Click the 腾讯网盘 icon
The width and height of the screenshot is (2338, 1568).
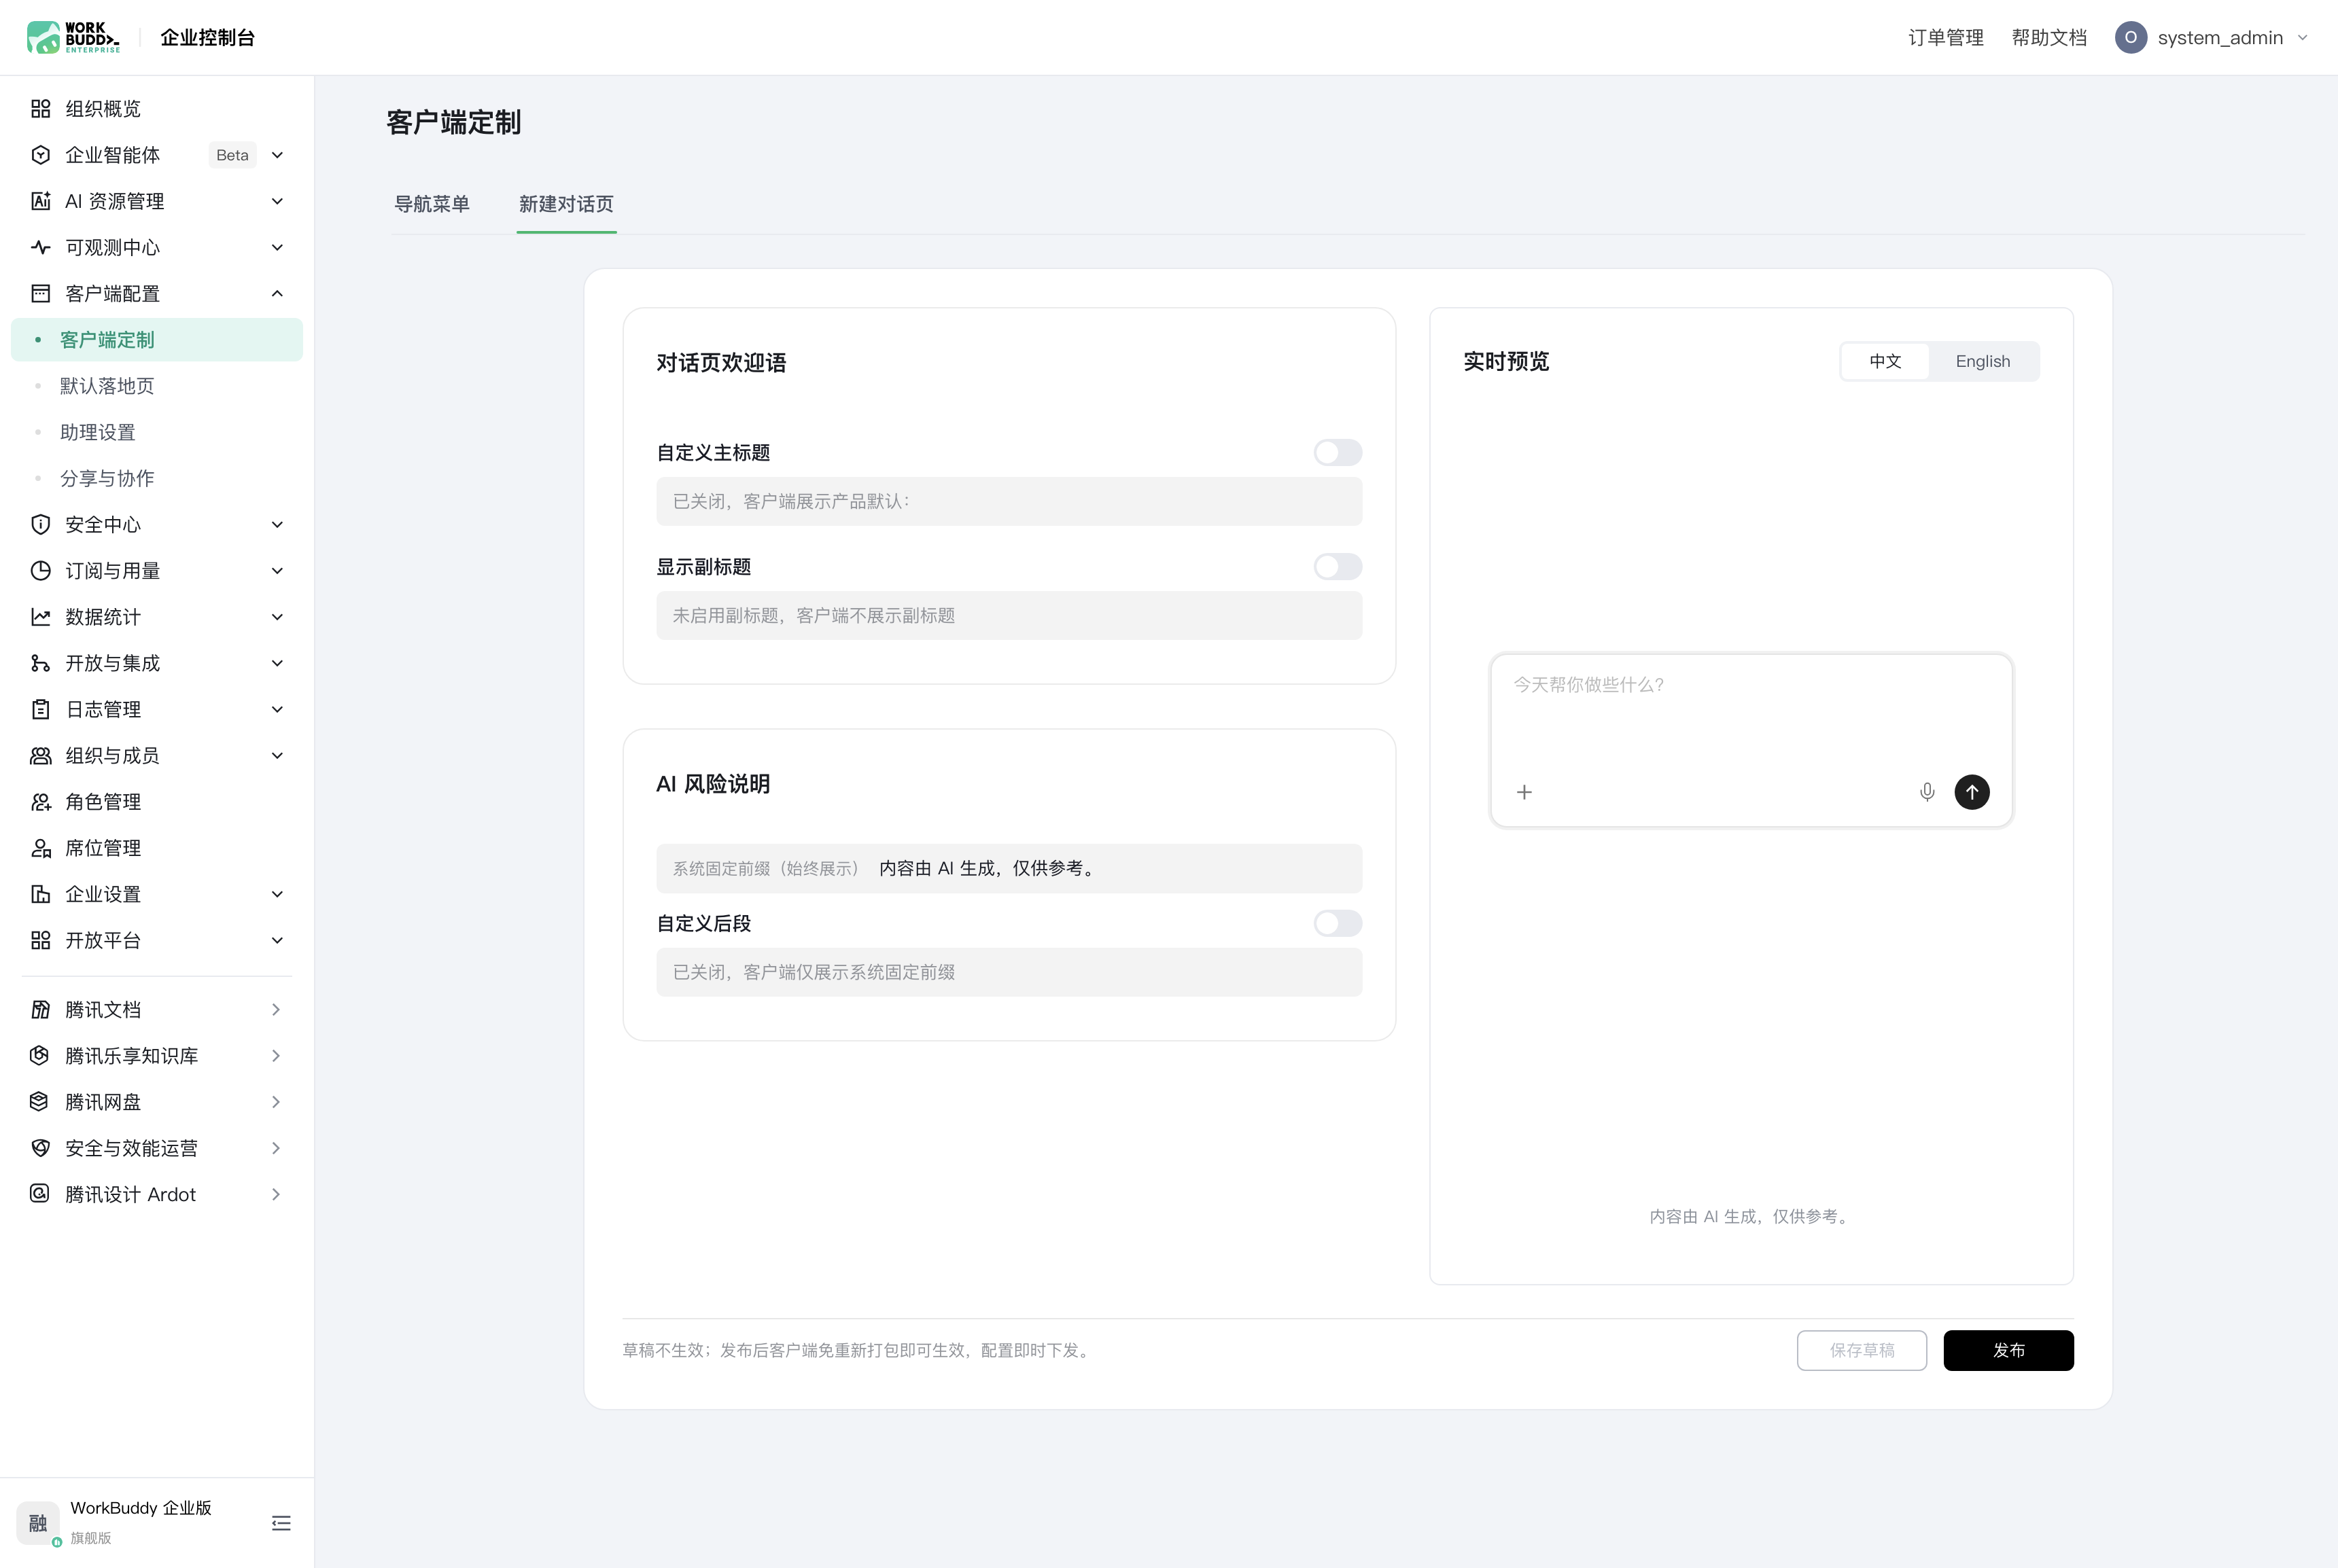click(40, 1101)
